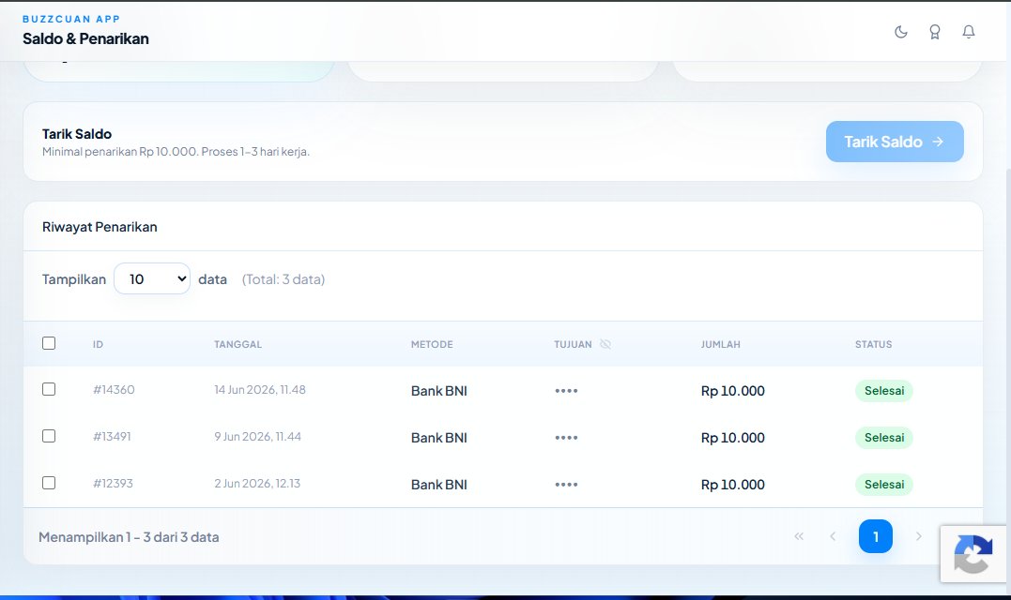Click withdrawal ID #12393
Screen dimensions: 1011x600
coord(113,484)
